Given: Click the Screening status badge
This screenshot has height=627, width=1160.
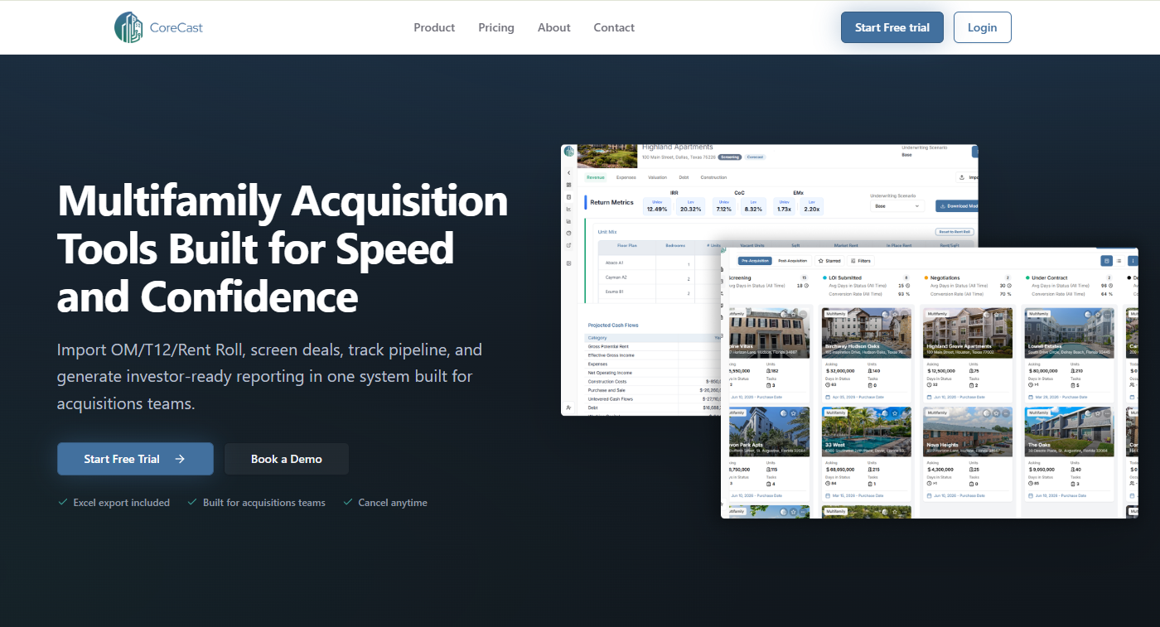Looking at the screenshot, I should click(730, 157).
